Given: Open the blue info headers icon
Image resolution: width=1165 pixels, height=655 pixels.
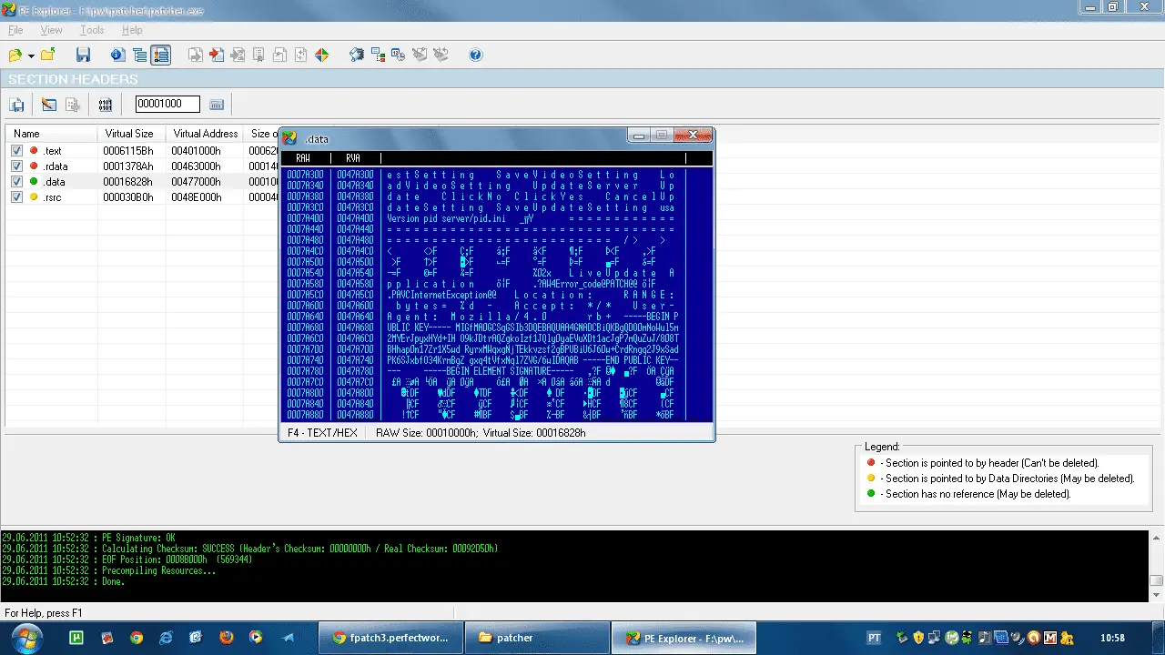Looking at the screenshot, I should [117, 55].
